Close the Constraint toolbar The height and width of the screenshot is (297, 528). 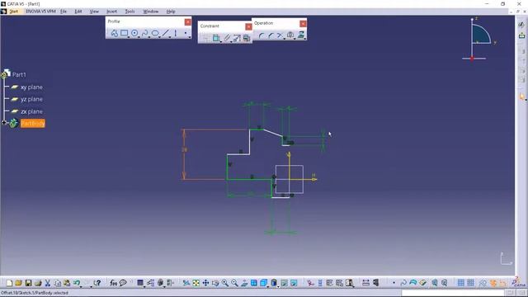click(248, 26)
